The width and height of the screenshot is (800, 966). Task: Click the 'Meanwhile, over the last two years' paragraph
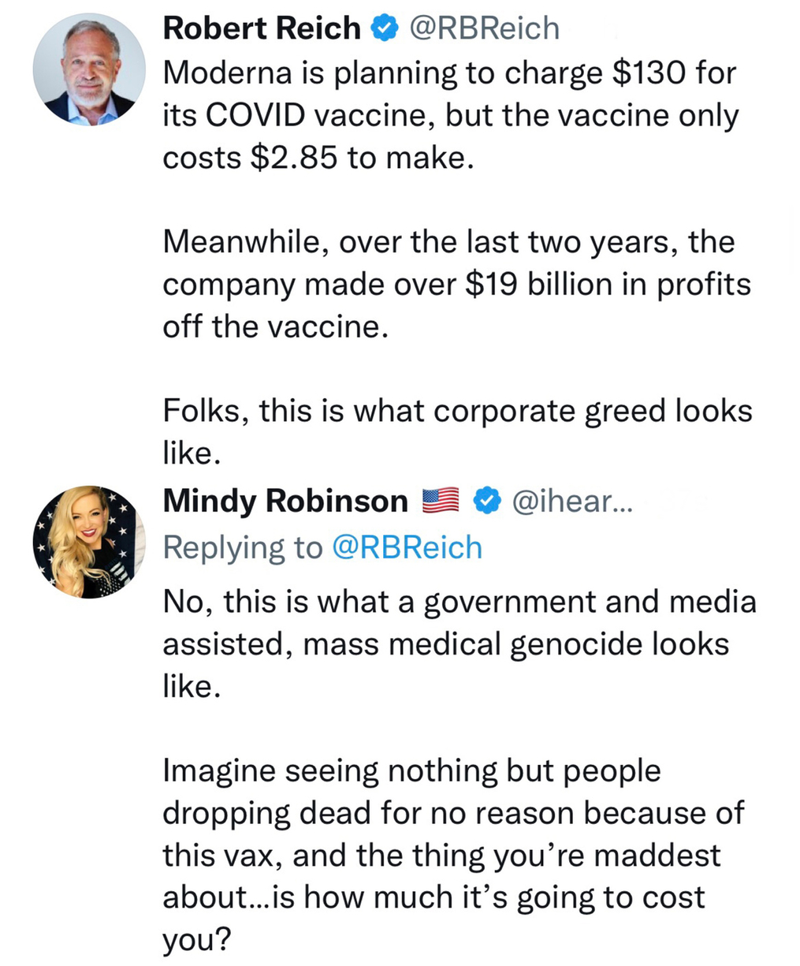(456, 284)
